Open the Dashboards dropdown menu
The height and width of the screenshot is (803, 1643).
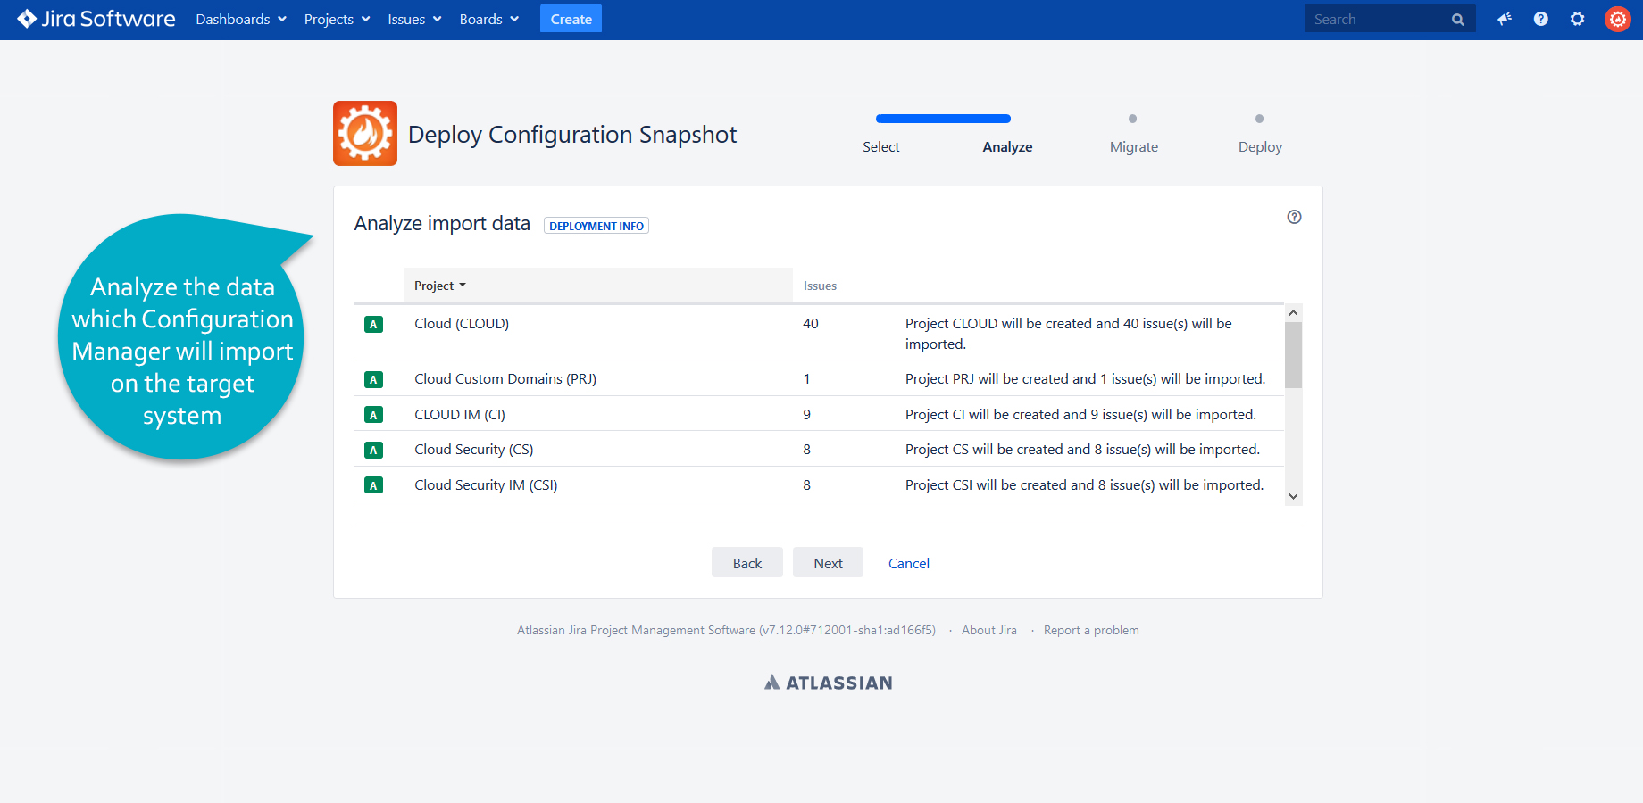point(241,20)
